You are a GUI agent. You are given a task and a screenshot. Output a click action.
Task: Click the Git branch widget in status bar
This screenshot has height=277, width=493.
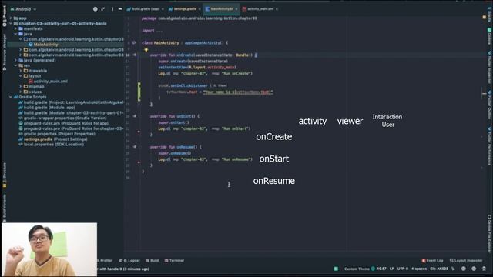[439, 269]
